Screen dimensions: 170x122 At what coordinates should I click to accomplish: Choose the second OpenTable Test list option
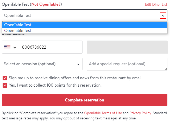click(85, 31)
